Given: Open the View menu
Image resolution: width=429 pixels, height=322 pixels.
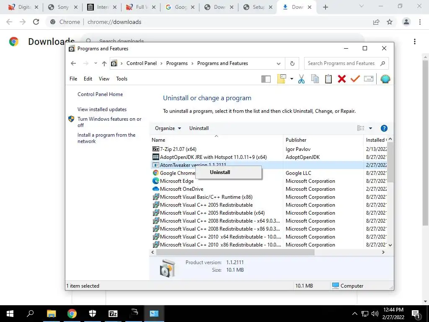Looking at the screenshot, I should (104, 79).
